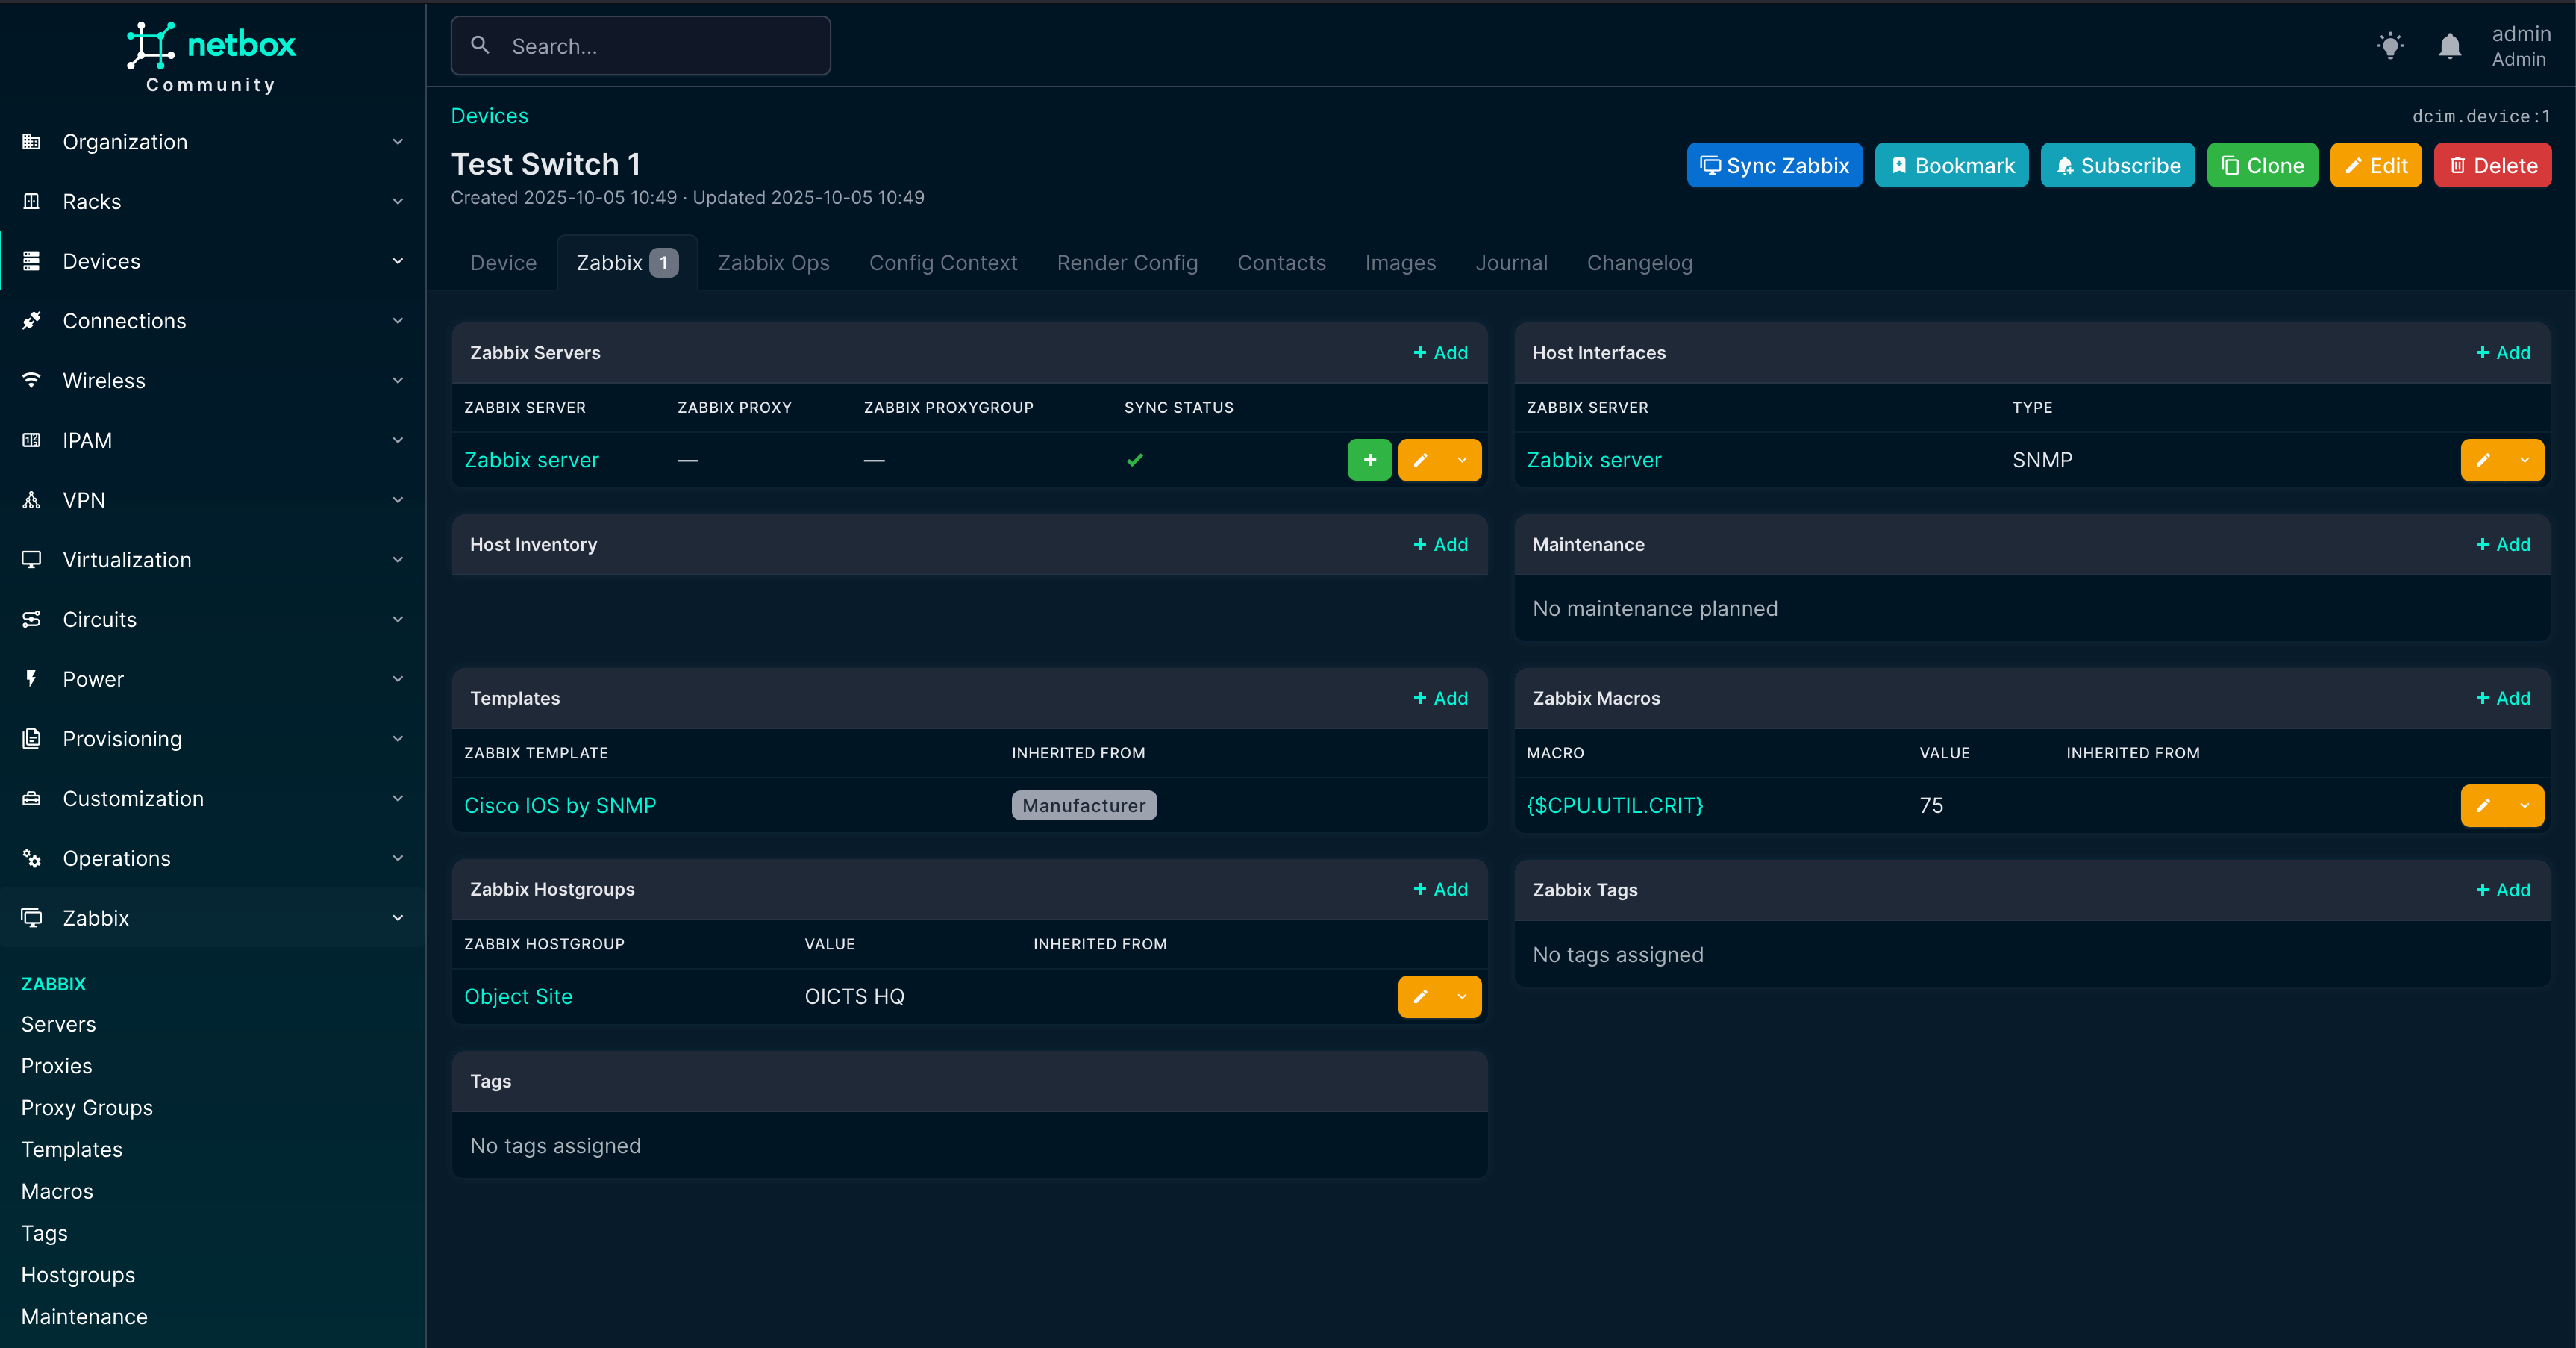Open Servers in Zabbix sidebar
This screenshot has width=2576, height=1348.
(x=59, y=1024)
